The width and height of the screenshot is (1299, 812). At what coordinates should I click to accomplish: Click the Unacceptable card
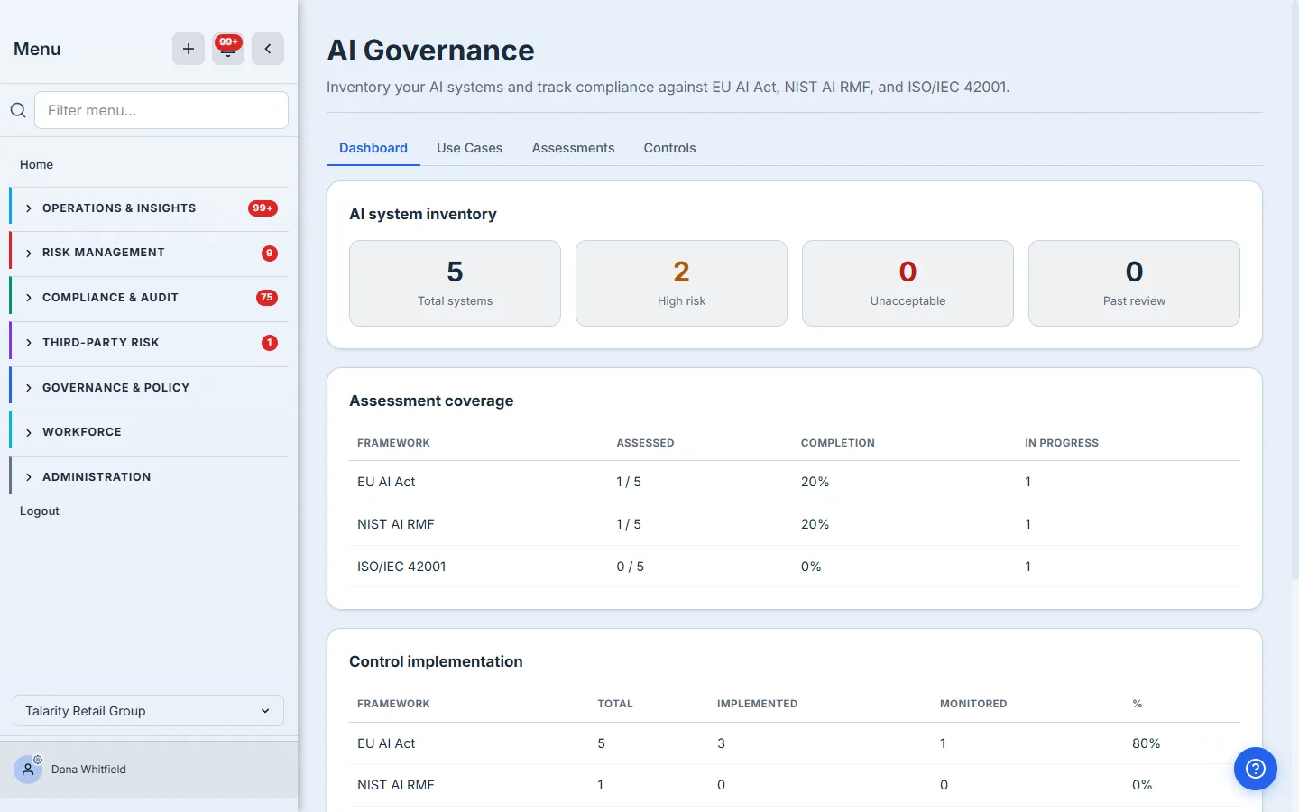point(907,283)
